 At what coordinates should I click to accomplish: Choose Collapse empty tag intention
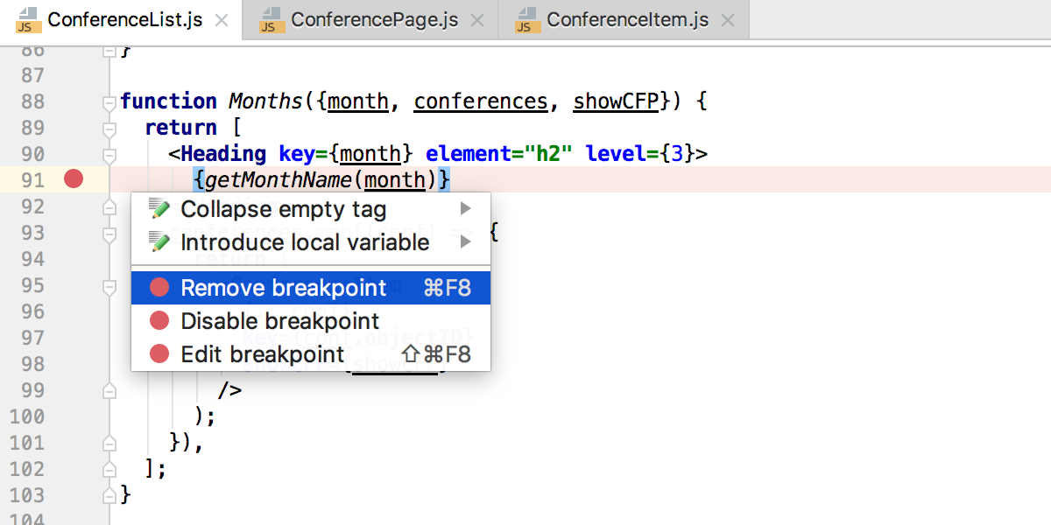tap(311, 209)
